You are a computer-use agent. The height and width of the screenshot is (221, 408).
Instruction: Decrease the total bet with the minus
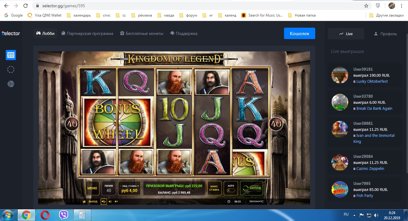tap(120, 186)
